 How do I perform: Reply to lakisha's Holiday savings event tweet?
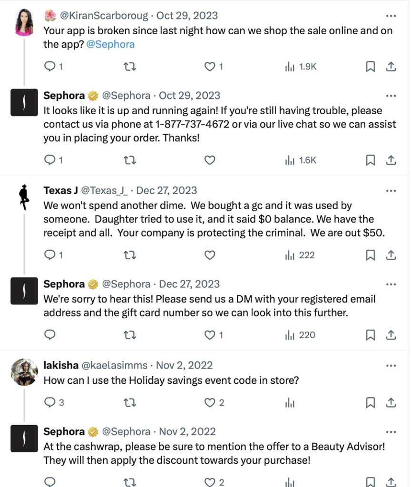coord(50,403)
